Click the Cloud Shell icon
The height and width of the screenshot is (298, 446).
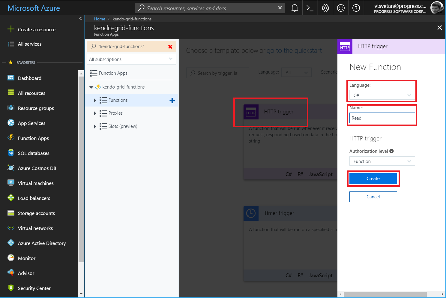[310, 8]
